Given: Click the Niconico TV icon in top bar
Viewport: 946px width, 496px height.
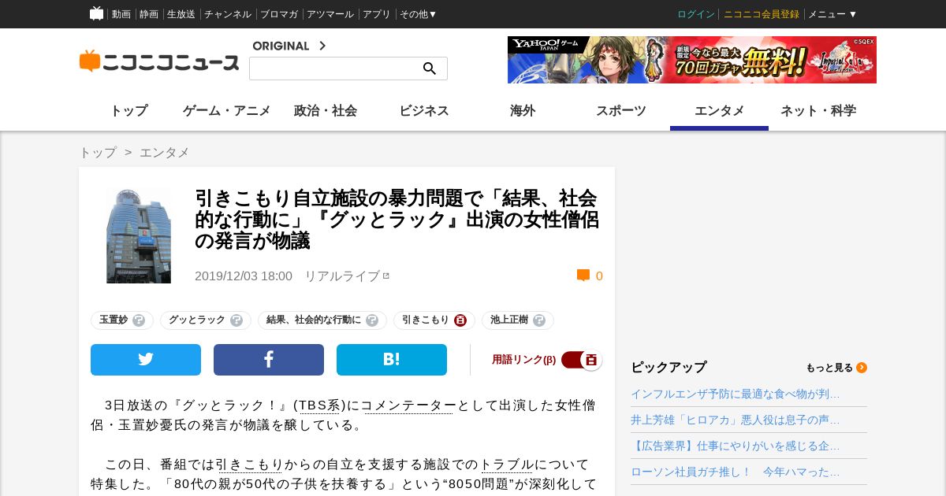Looking at the screenshot, I should pyautogui.click(x=96, y=13).
